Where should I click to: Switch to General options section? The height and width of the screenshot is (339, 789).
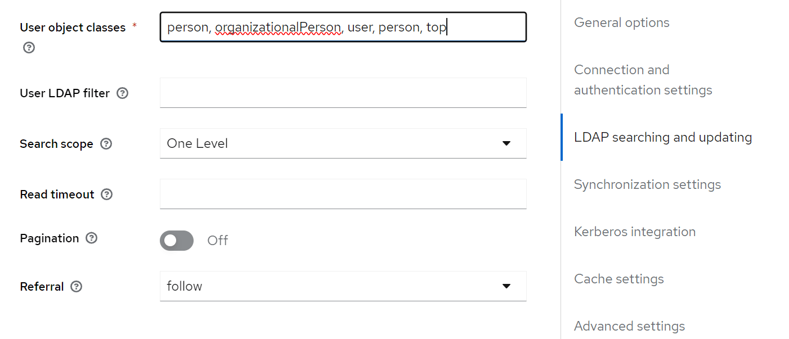tap(621, 22)
